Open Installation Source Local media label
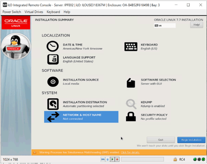The height and width of the screenshot is (164, 207). coord(81,82)
